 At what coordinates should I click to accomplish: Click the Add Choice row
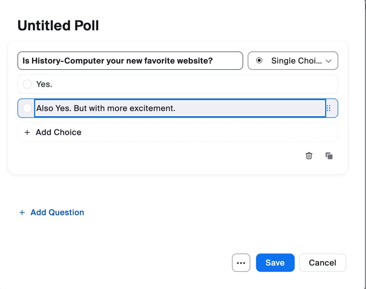(178, 132)
